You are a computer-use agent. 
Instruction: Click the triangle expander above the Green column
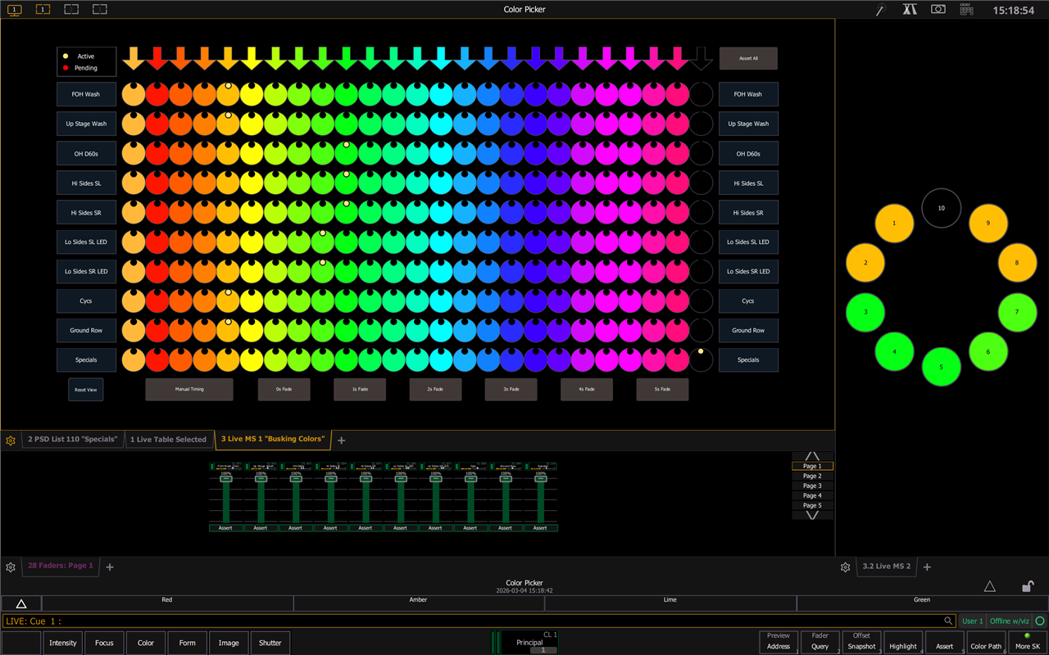tap(989, 586)
